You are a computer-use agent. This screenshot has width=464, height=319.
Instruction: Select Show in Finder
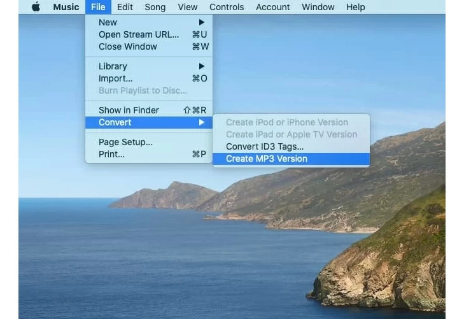click(x=149, y=110)
